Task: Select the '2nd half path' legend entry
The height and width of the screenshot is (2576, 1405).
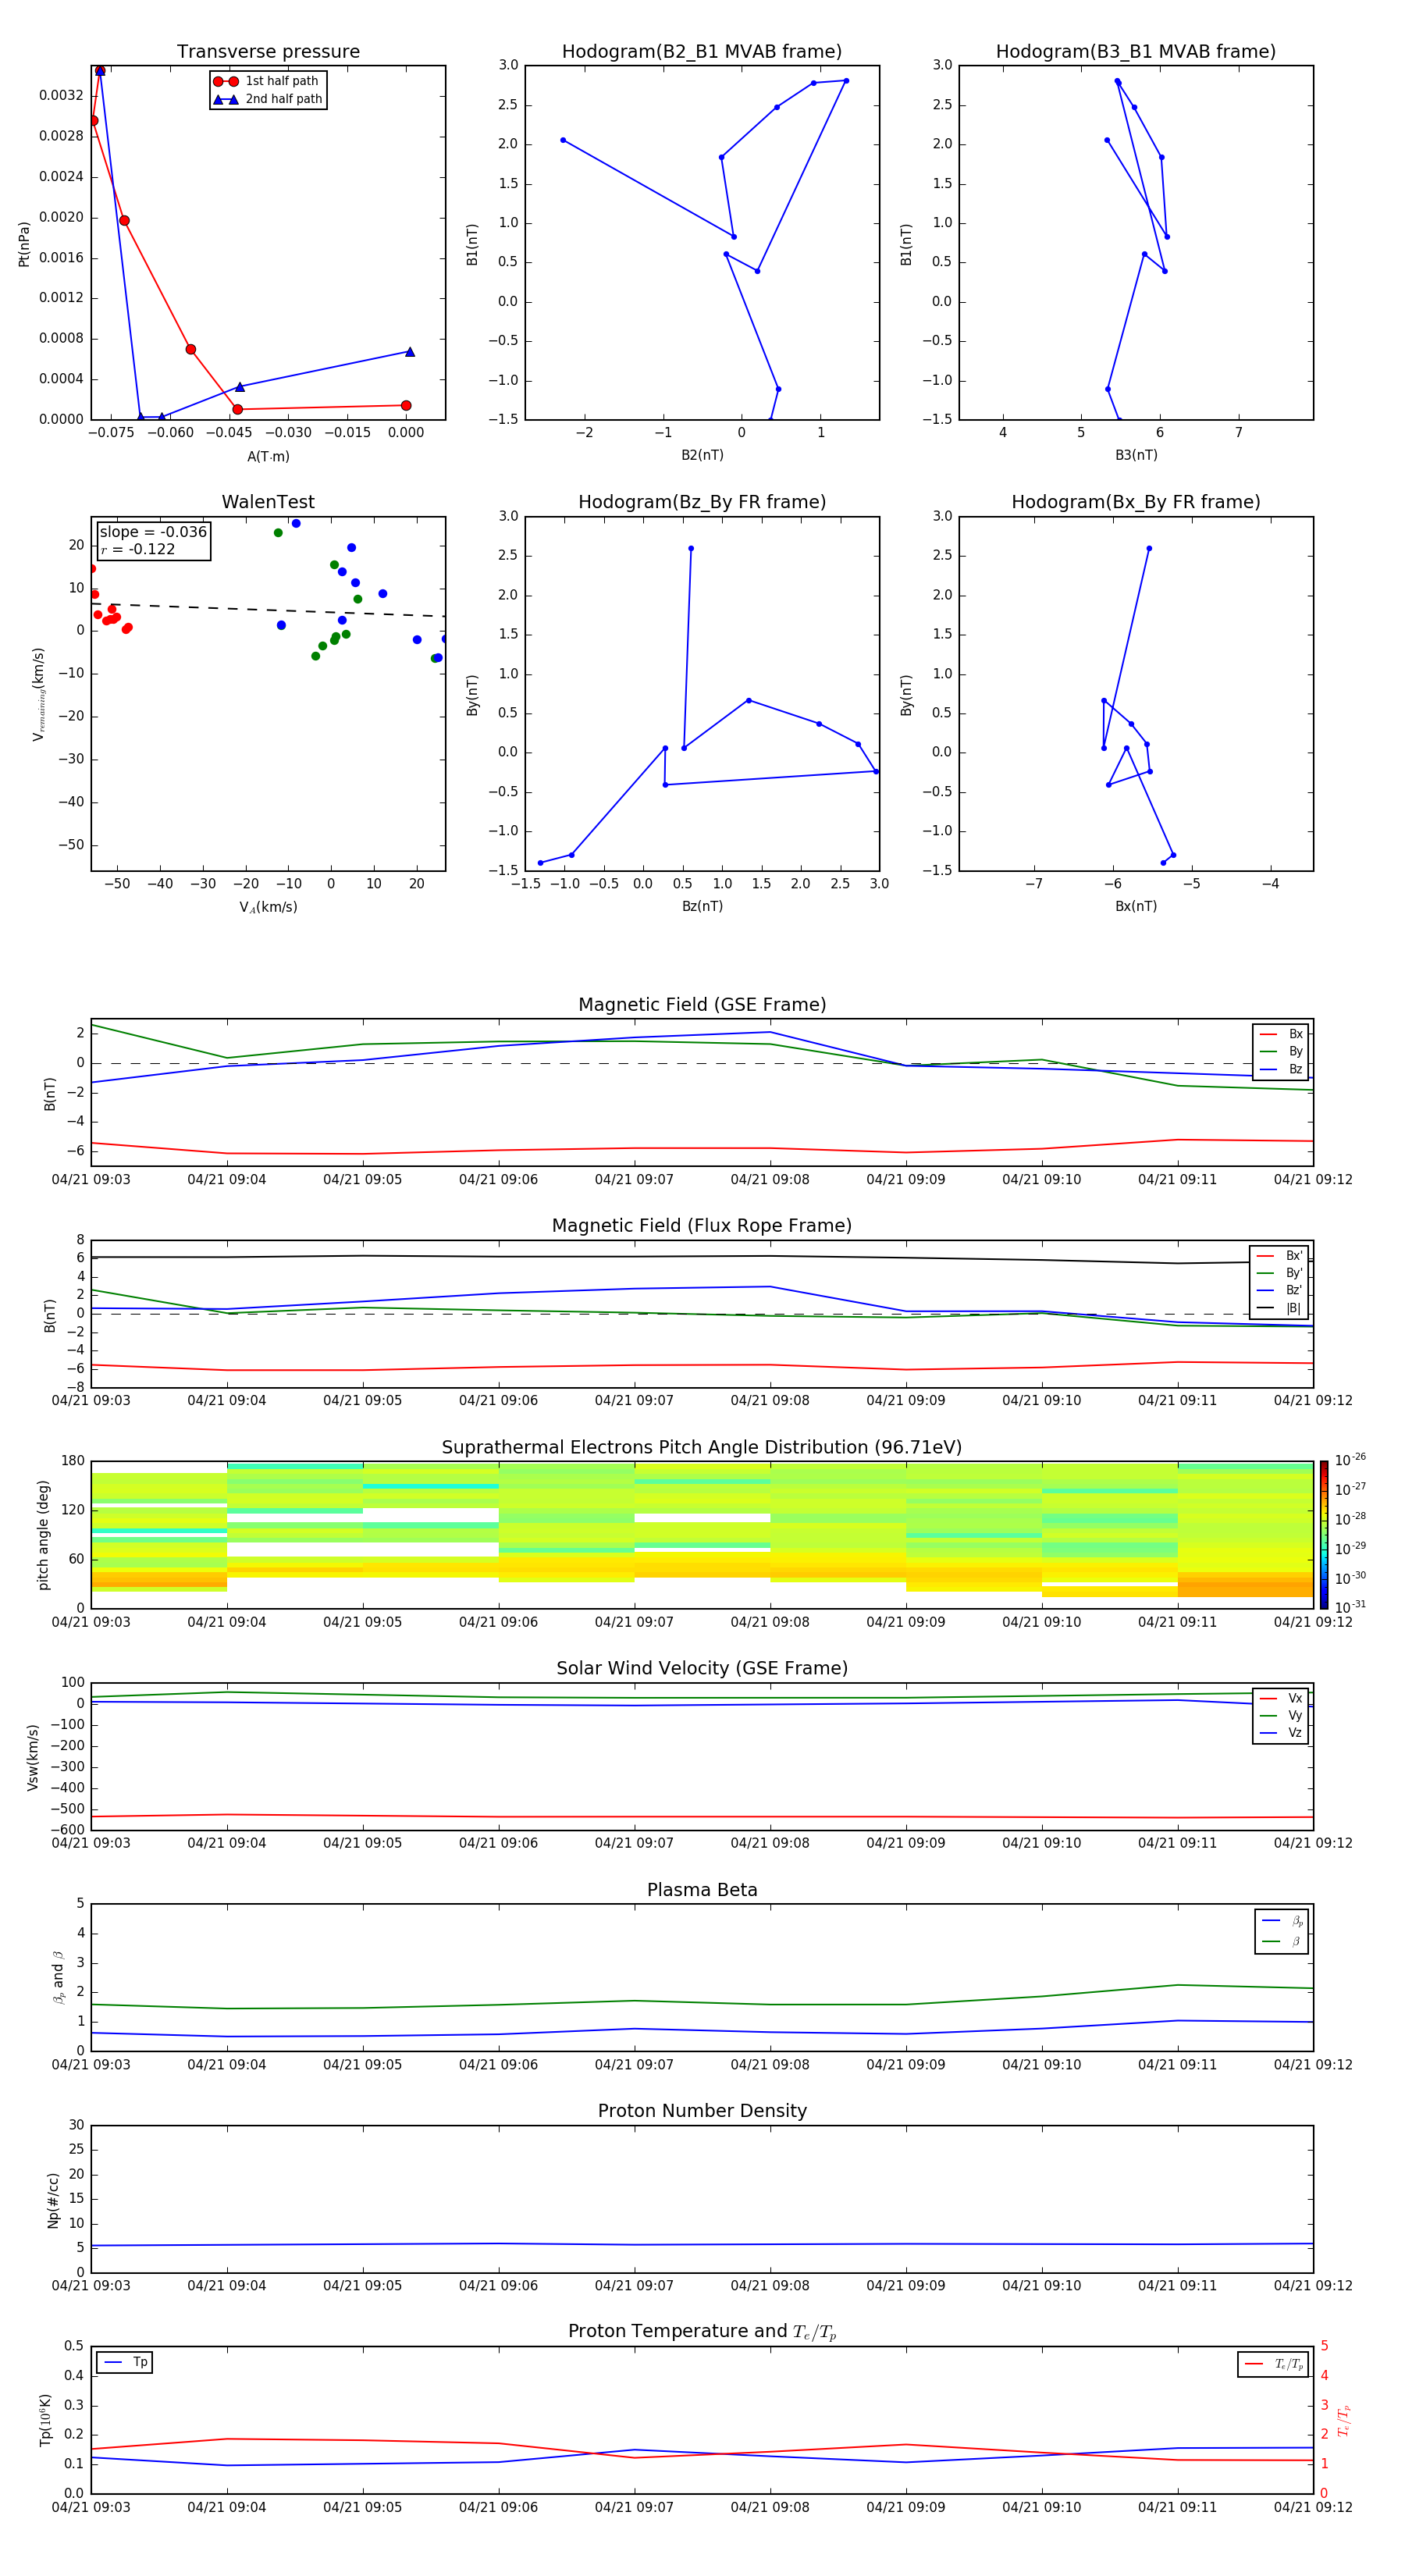Action: click(x=268, y=99)
